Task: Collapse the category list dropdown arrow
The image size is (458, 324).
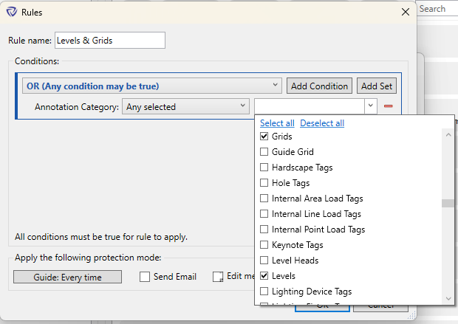Action: [371, 106]
